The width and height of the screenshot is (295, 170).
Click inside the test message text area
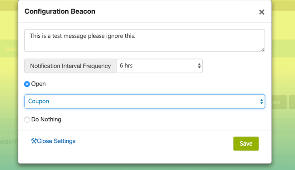(144, 40)
